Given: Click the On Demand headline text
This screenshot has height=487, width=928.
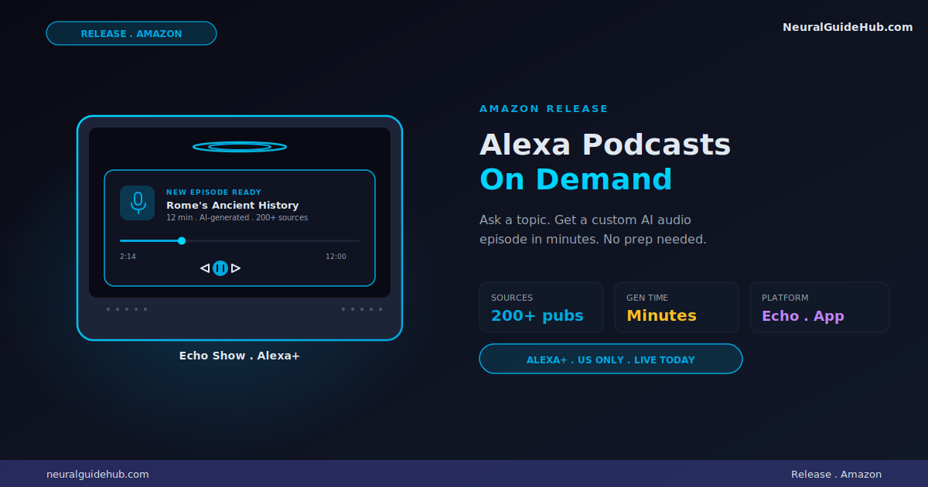Looking at the screenshot, I should 575,179.
